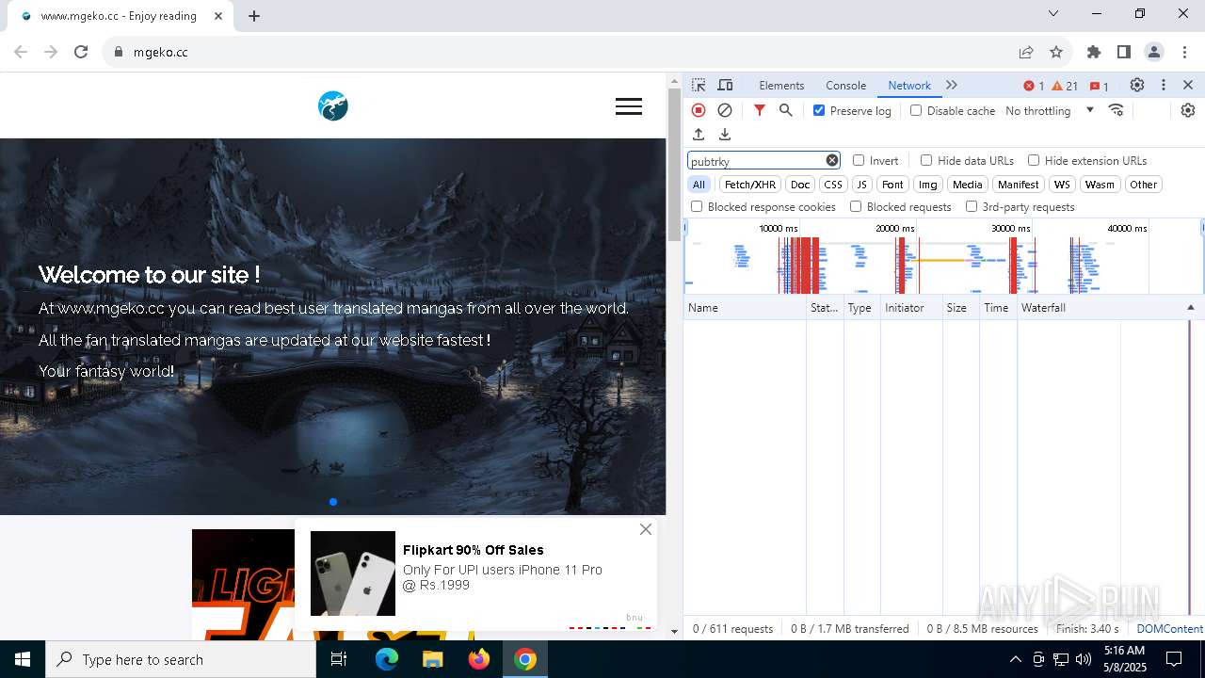This screenshot has width=1205, height=678.
Task: Click the network overview timeline
Action: pos(943,256)
